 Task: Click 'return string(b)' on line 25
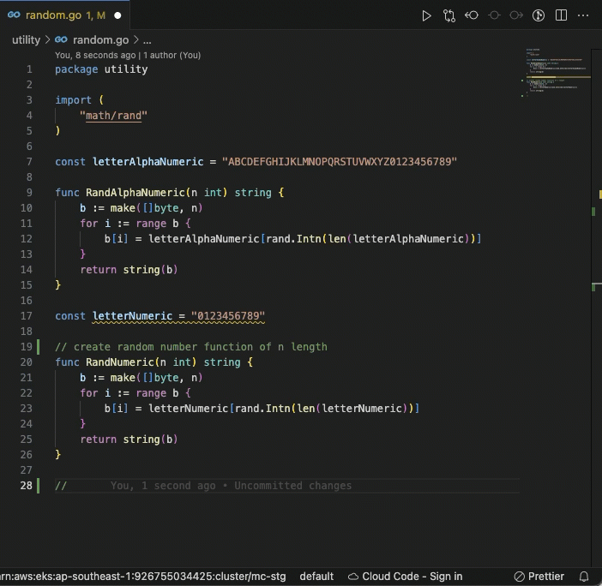(129, 439)
